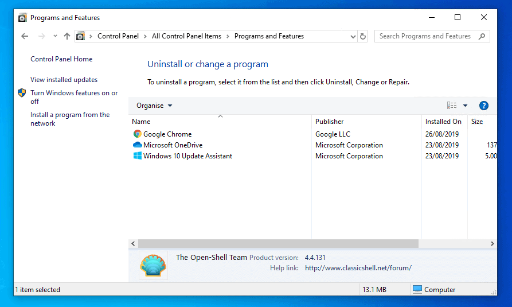
Task: Click the Windows 10 Update Assistant icon
Action: [x=138, y=156]
